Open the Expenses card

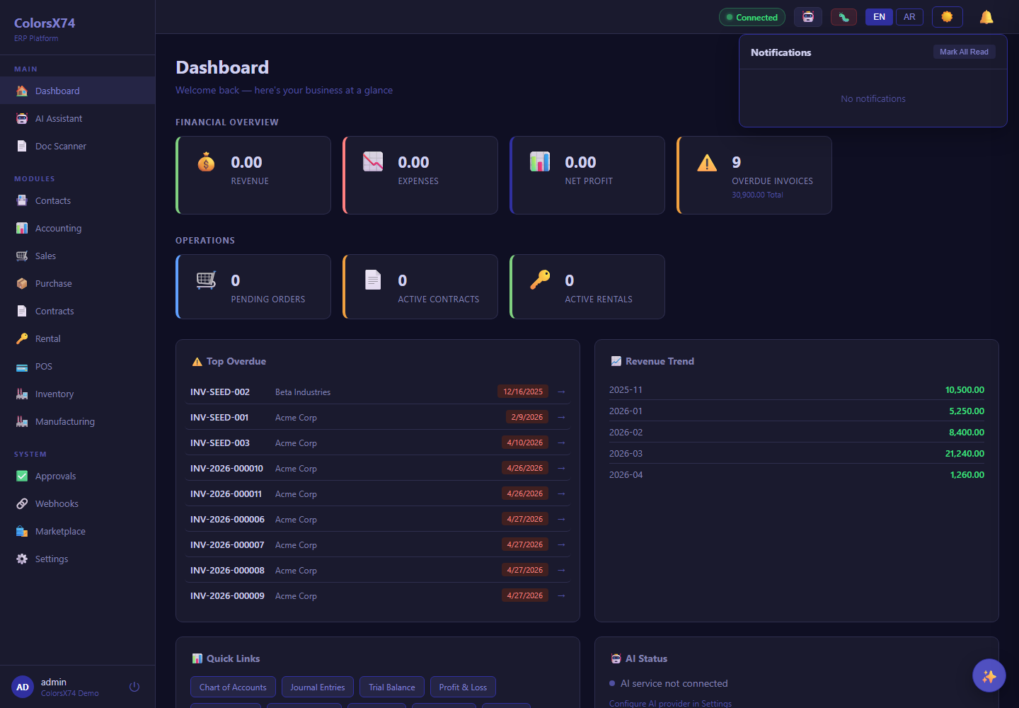point(420,175)
